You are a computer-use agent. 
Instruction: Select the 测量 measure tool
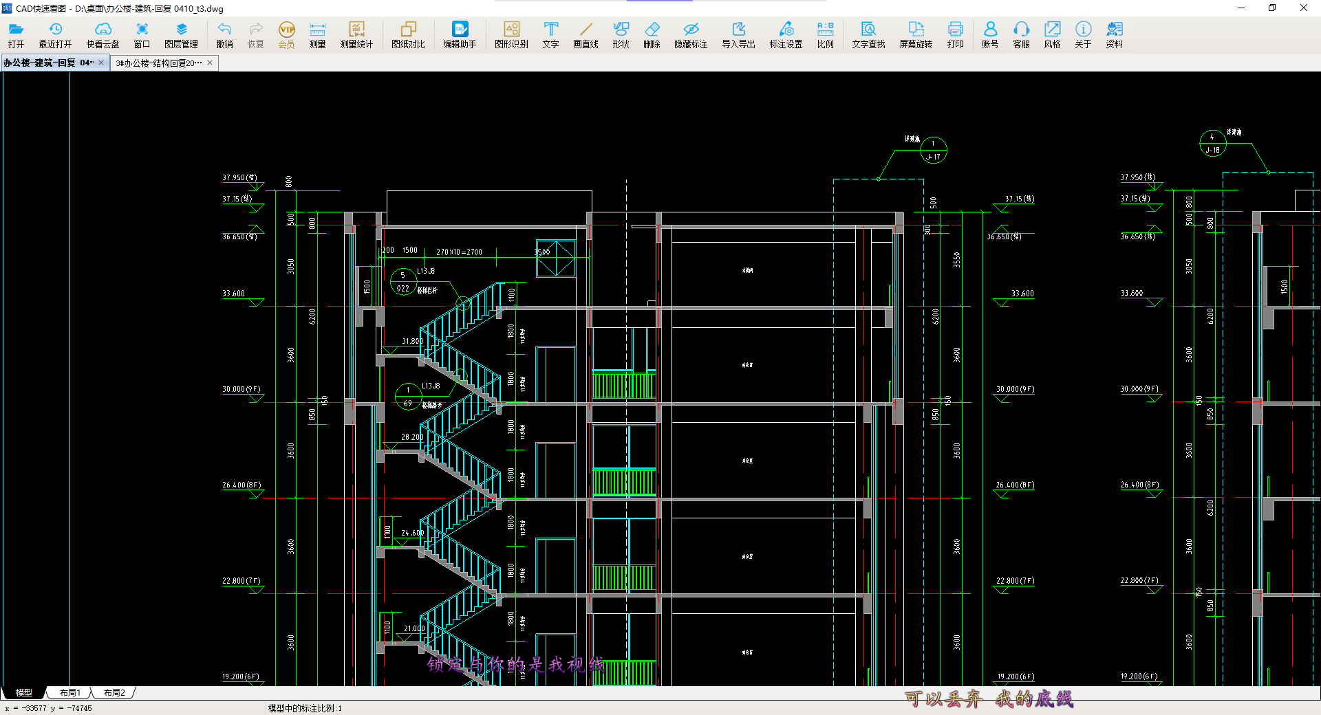[x=317, y=34]
